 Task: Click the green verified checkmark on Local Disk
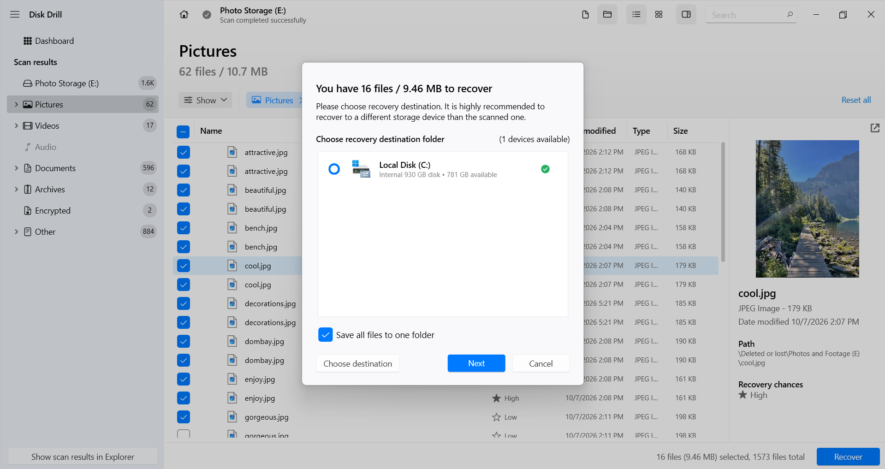545,169
